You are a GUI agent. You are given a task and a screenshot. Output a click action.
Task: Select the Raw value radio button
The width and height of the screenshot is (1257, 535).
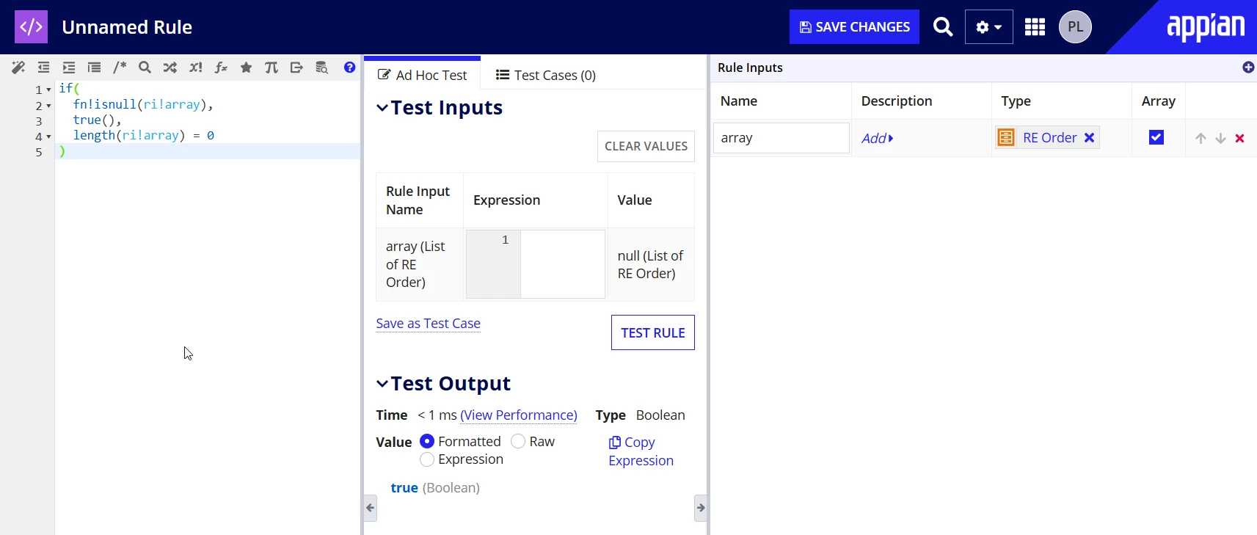pyautogui.click(x=518, y=441)
